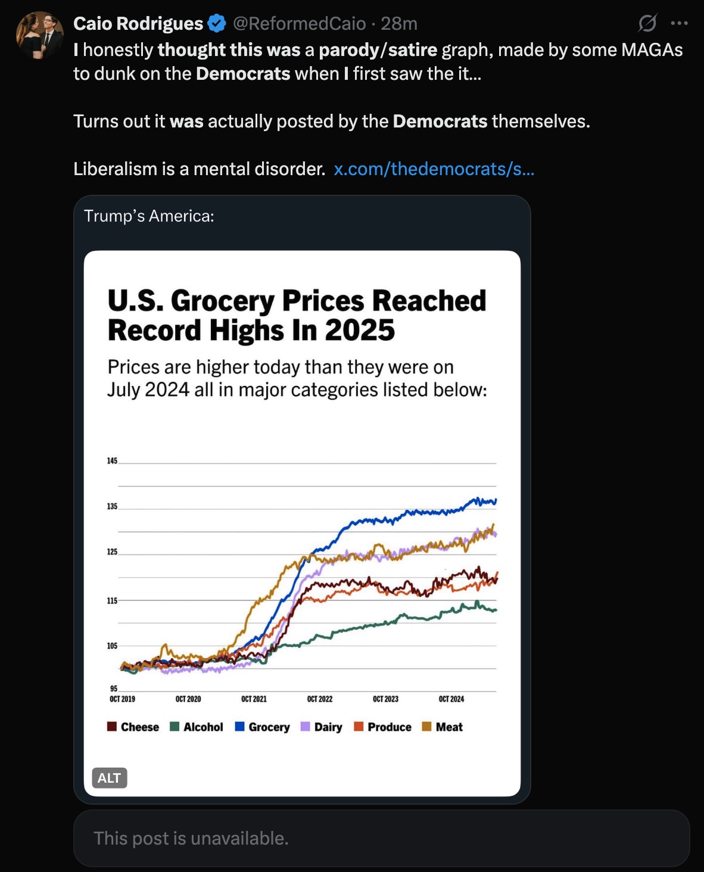
Task: Click the chart headline about Record Highs
Action: coord(297,315)
